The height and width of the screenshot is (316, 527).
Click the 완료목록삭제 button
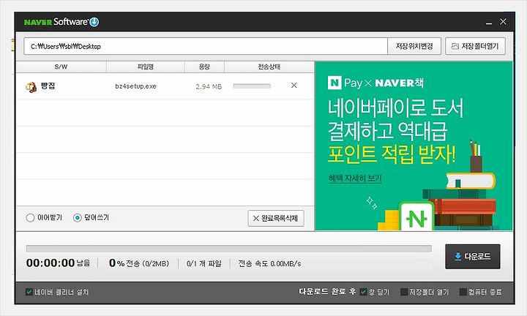(x=276, y=218)
